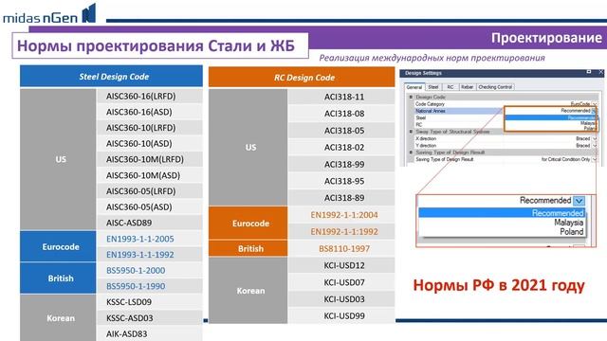Click the ACI318-02 cell
Viewport: 607px width, 341px height.
341,148
